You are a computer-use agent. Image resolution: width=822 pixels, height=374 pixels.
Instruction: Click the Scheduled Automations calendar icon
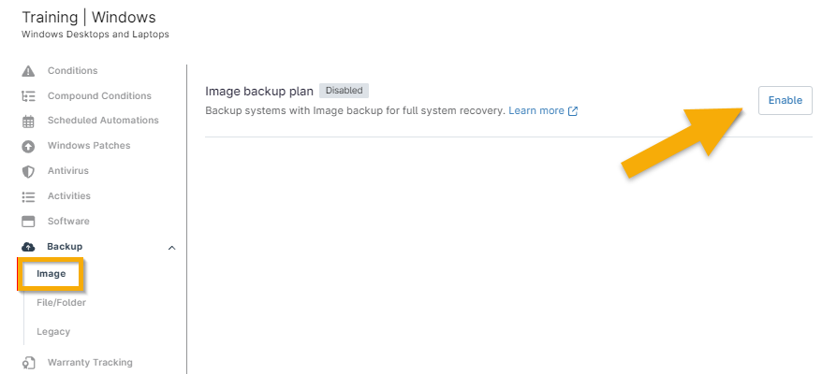28,122
